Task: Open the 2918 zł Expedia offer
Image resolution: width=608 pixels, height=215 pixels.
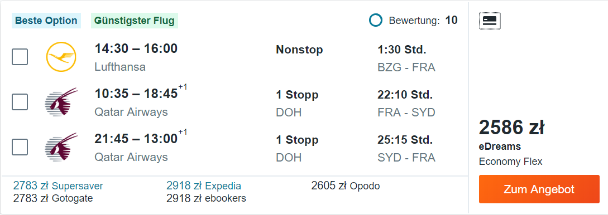Action: click(204, 186)
